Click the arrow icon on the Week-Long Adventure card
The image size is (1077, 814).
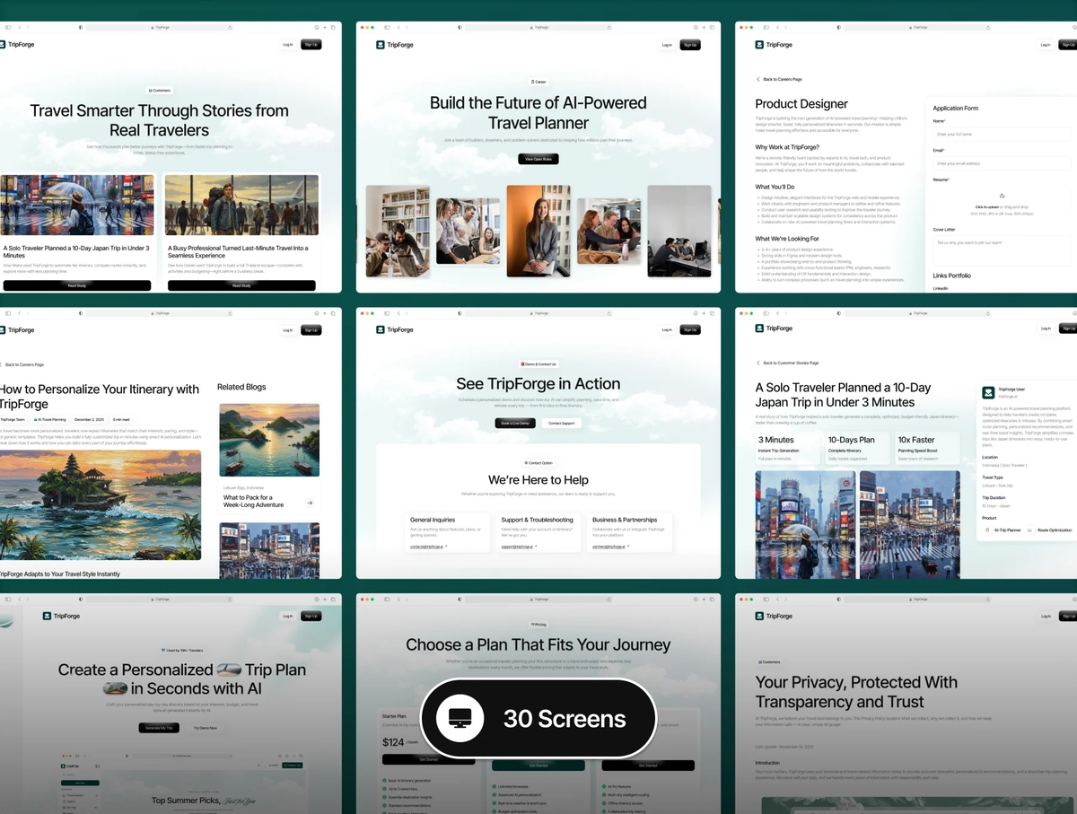point(310,503)
